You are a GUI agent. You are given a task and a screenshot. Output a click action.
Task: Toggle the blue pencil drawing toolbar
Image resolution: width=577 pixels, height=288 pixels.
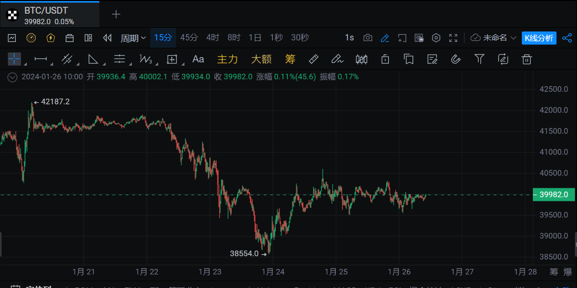(x=385, y=38)
